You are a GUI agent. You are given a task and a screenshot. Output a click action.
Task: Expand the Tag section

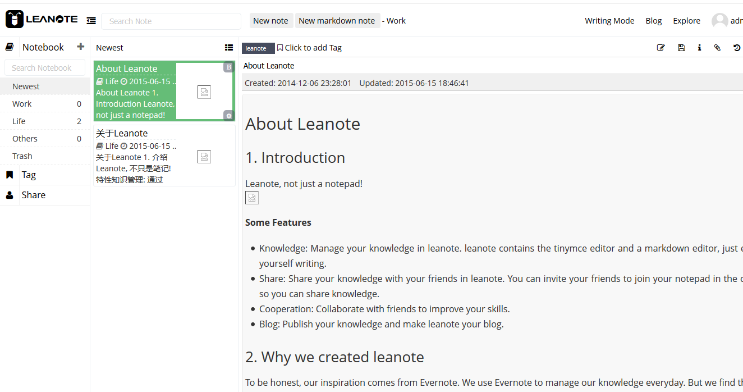(29, 175)
